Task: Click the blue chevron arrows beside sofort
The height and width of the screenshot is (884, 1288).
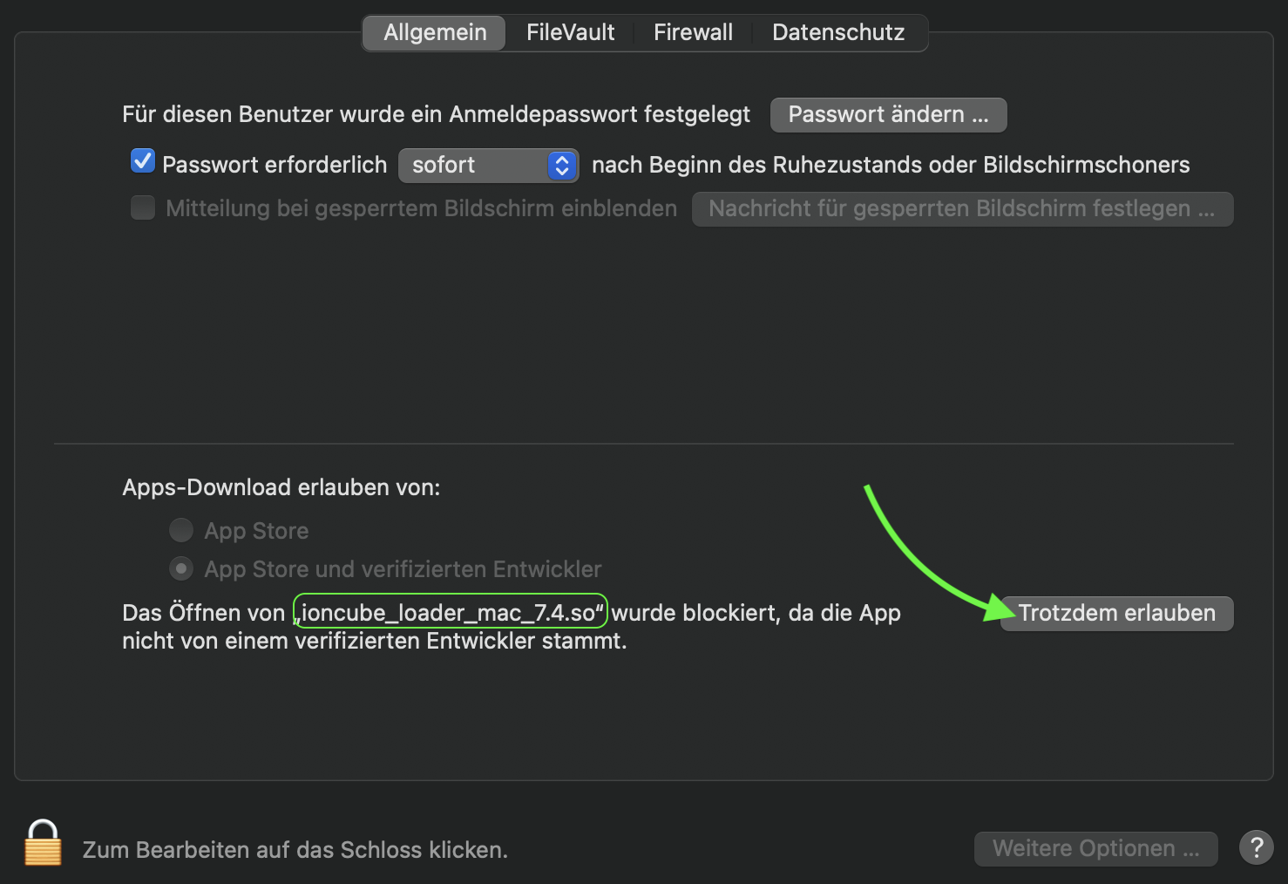Action: pos(562,166)
